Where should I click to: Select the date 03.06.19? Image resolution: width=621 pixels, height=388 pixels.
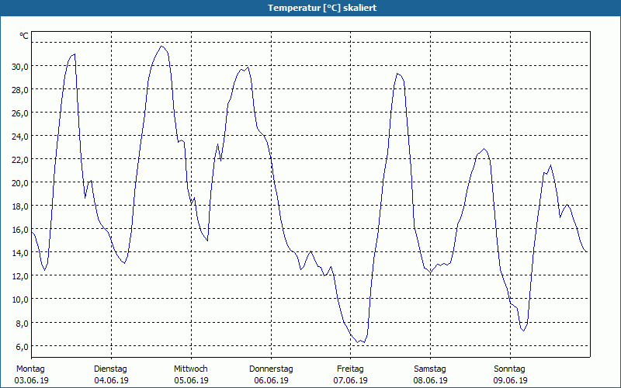pos(31,380)
